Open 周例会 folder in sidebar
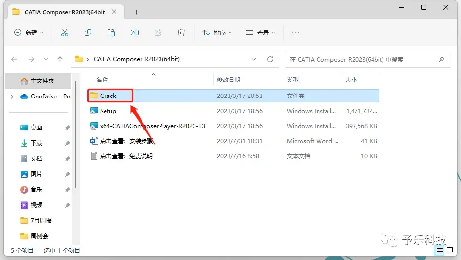 pos(35,236)
